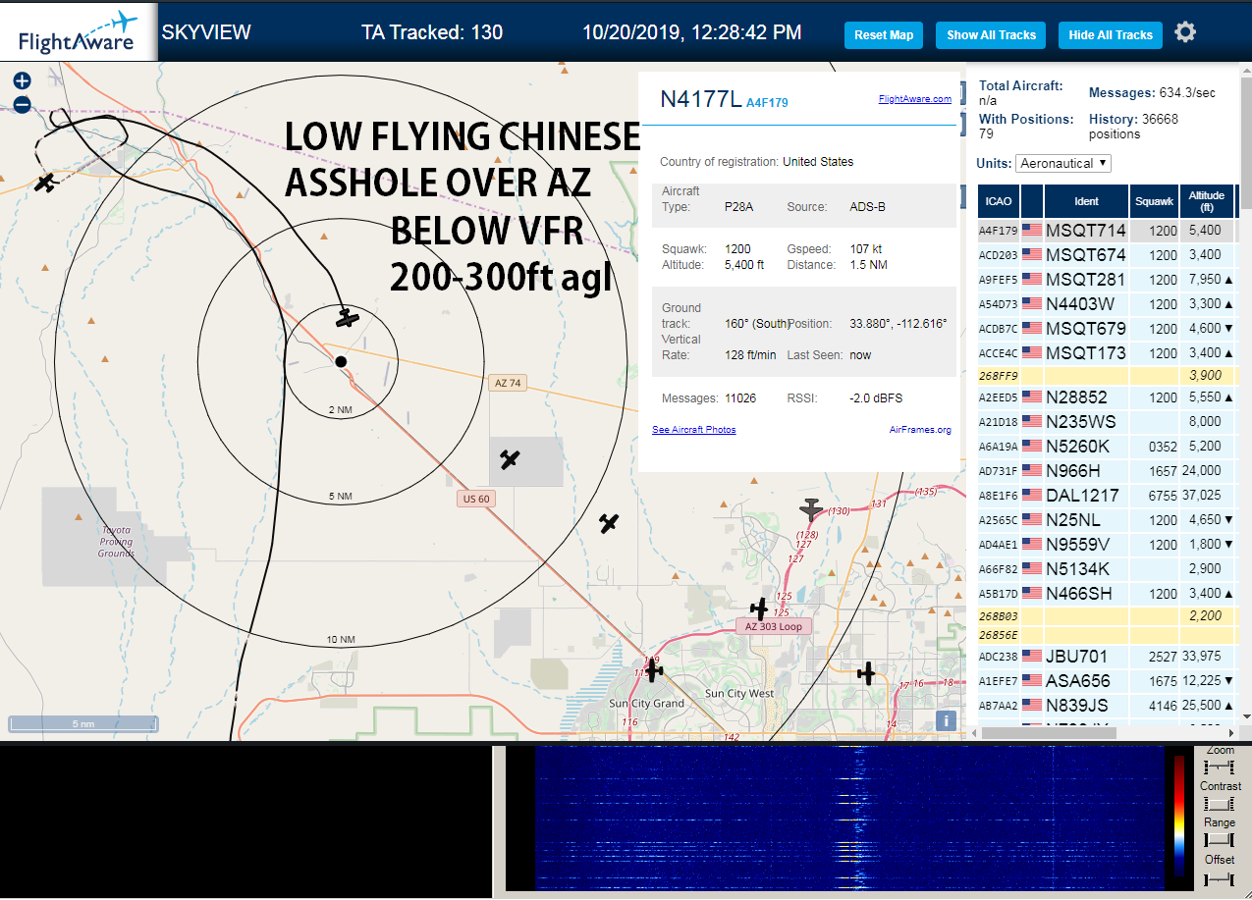Select the N9559V aircraft row

click(x=1107, y=545)
